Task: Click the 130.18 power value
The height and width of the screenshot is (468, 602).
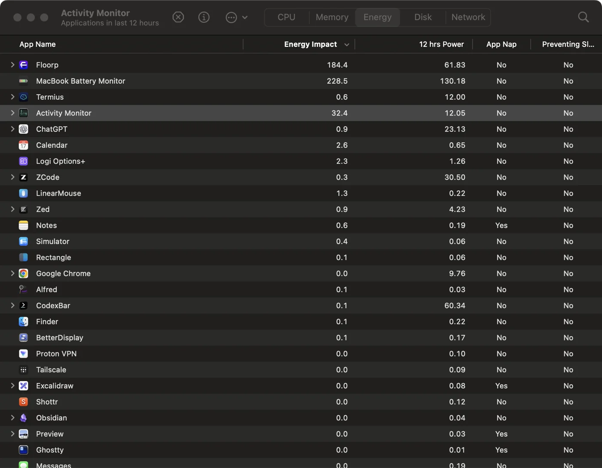Action: point(452,81)
